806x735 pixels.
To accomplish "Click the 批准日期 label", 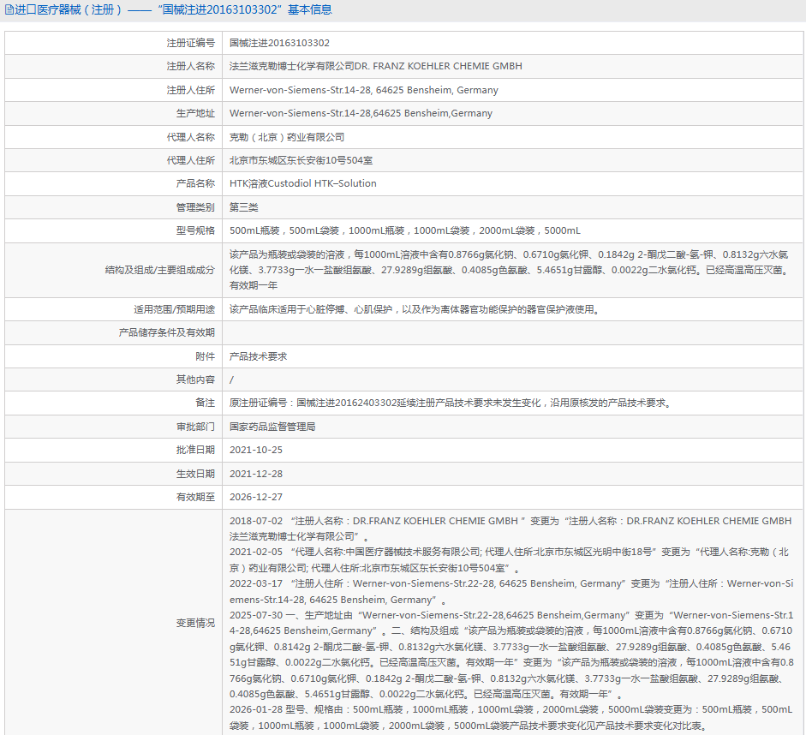I will [195, 450].
